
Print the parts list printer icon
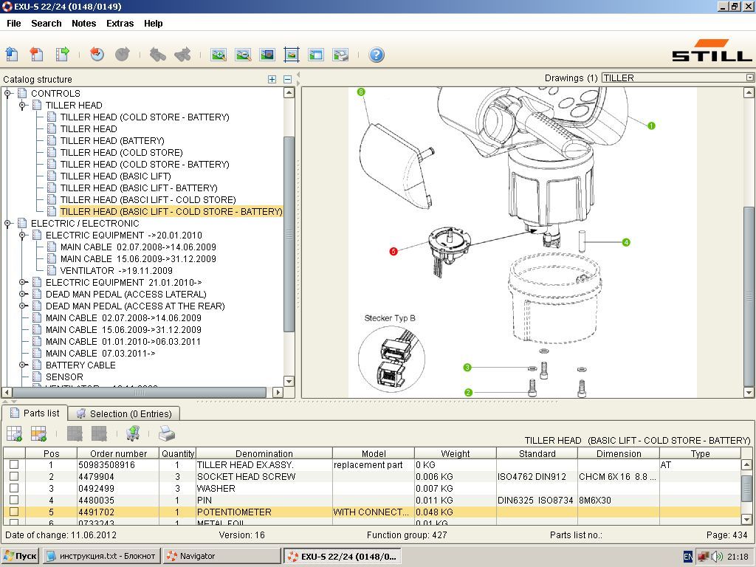(167, 433)
